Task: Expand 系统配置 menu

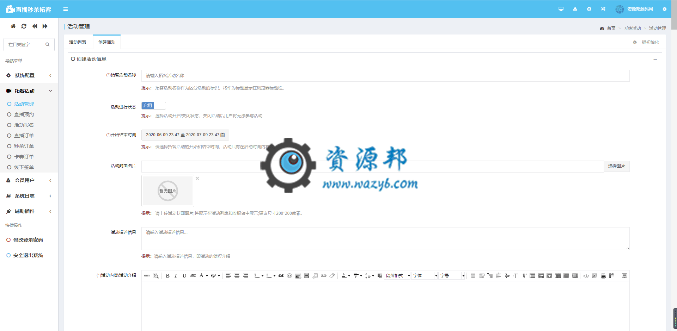Action: 29,75
